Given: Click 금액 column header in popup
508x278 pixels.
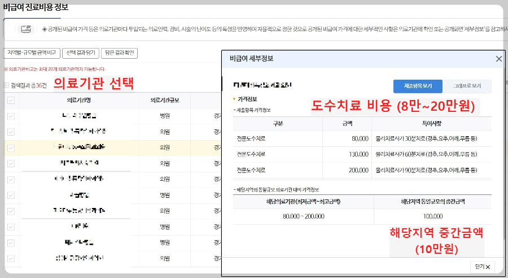Looking at the screenshot, I should tap(347, 124).
